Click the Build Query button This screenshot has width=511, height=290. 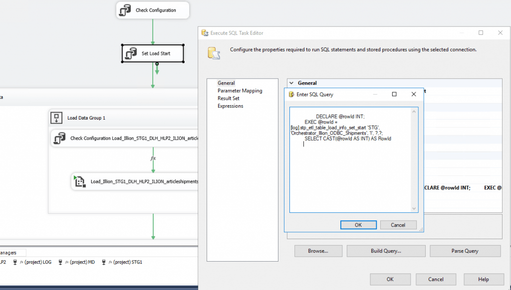[386, 251]
